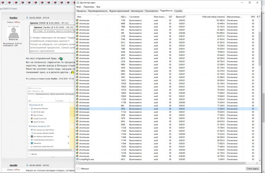This screenshot has width=265, height=173.
Task: Open shmikt profile link on forum page
Action: [13, 165]
